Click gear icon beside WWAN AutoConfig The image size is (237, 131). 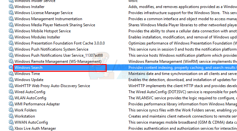tap(11, 122)
